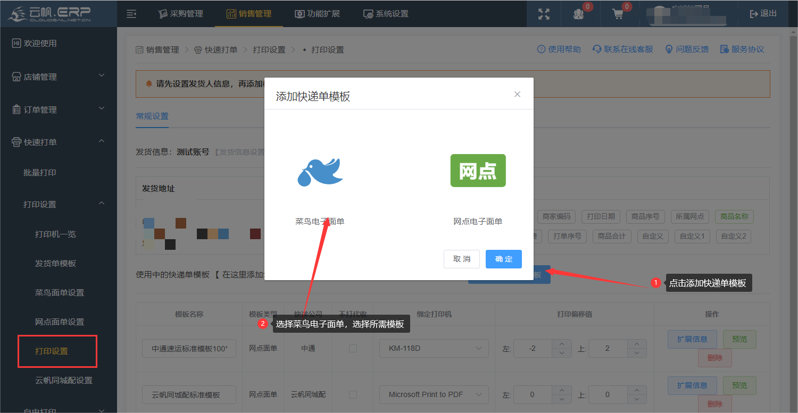798x413 pixels.
Task: Decrease top offset for 中通 row
Action: [637, 353]
